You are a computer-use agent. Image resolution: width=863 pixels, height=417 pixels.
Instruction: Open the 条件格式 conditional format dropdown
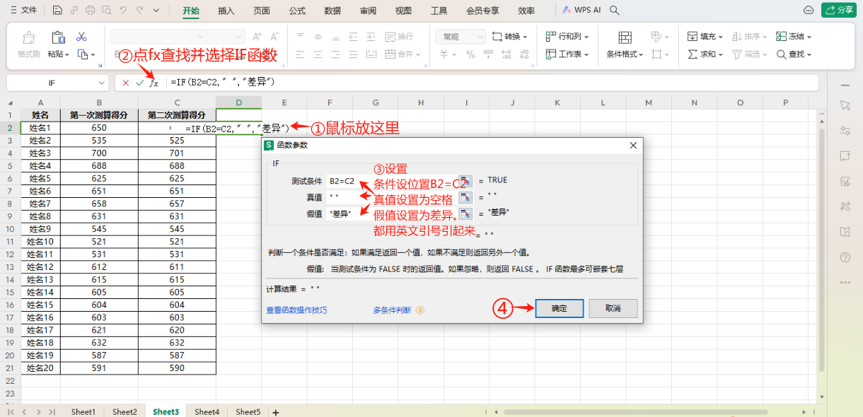[x=625, y=54]
